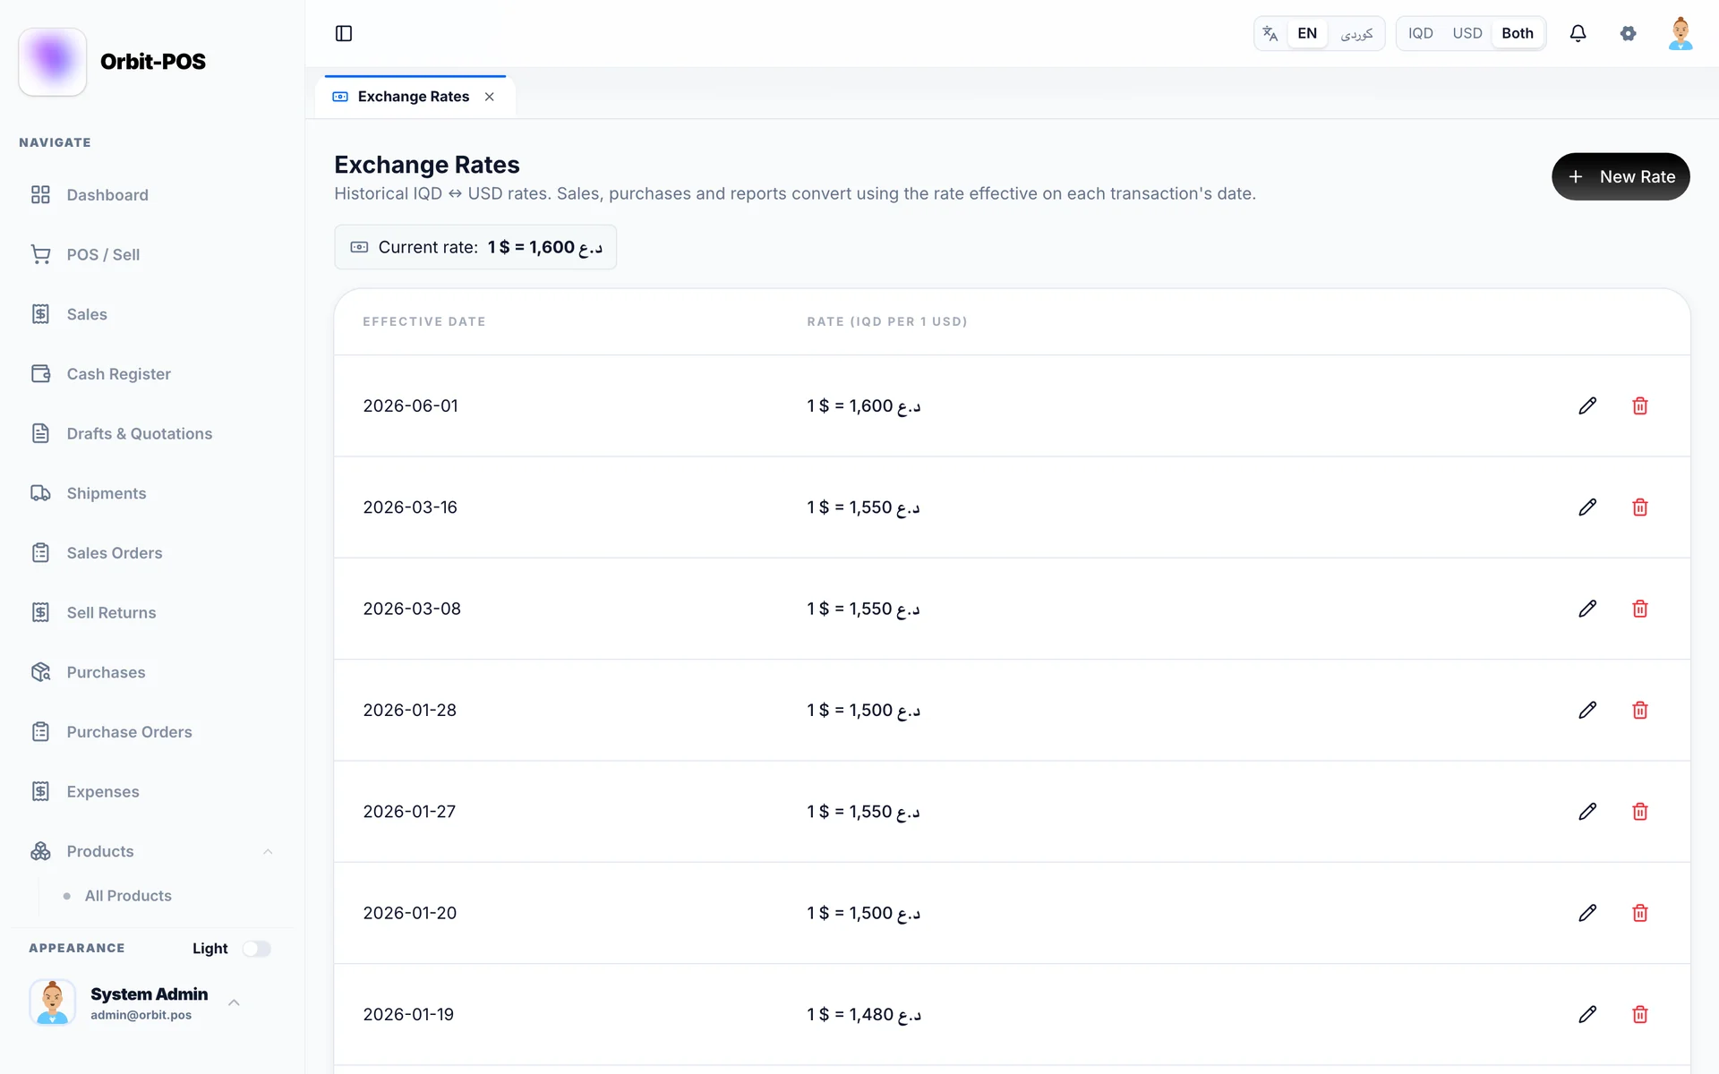1719x1074 pixels.
Task: Delete the 2026-03-16 rate entry
Action: point(1639,507)
